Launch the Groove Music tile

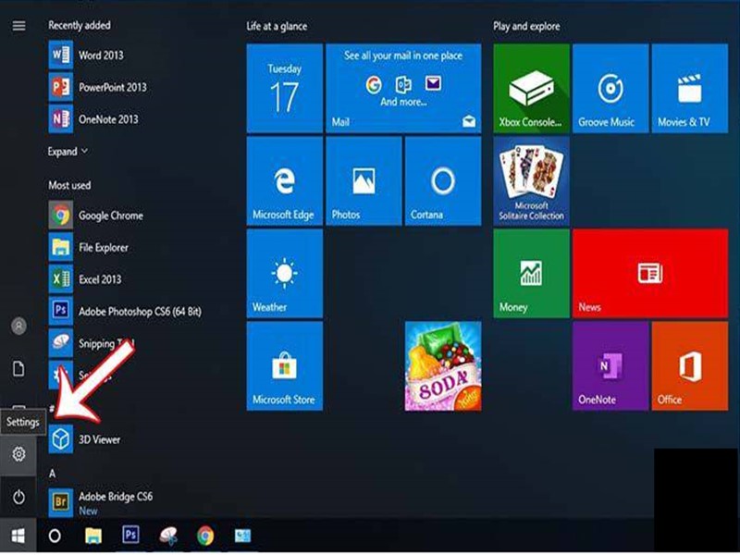(610, 88)
